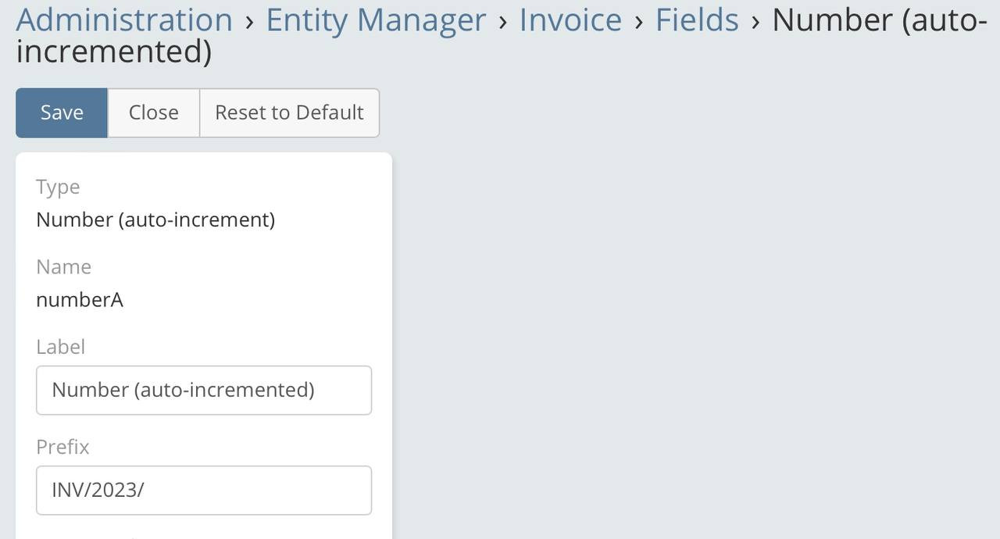
Task: Click the 'Number (auto-increment)' type value
Action: click(x=155, y=220)
